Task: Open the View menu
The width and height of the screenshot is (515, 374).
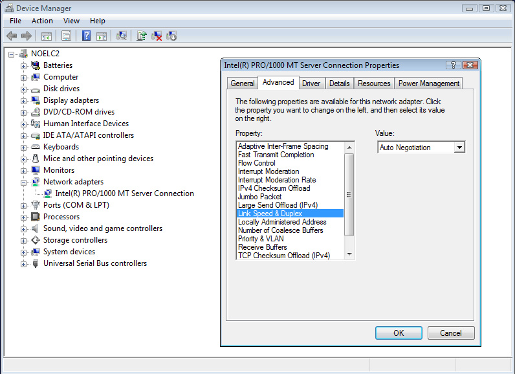Action: tap(71, 21)
